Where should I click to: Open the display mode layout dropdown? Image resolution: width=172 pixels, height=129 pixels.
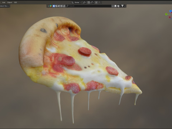click(119, 6)
